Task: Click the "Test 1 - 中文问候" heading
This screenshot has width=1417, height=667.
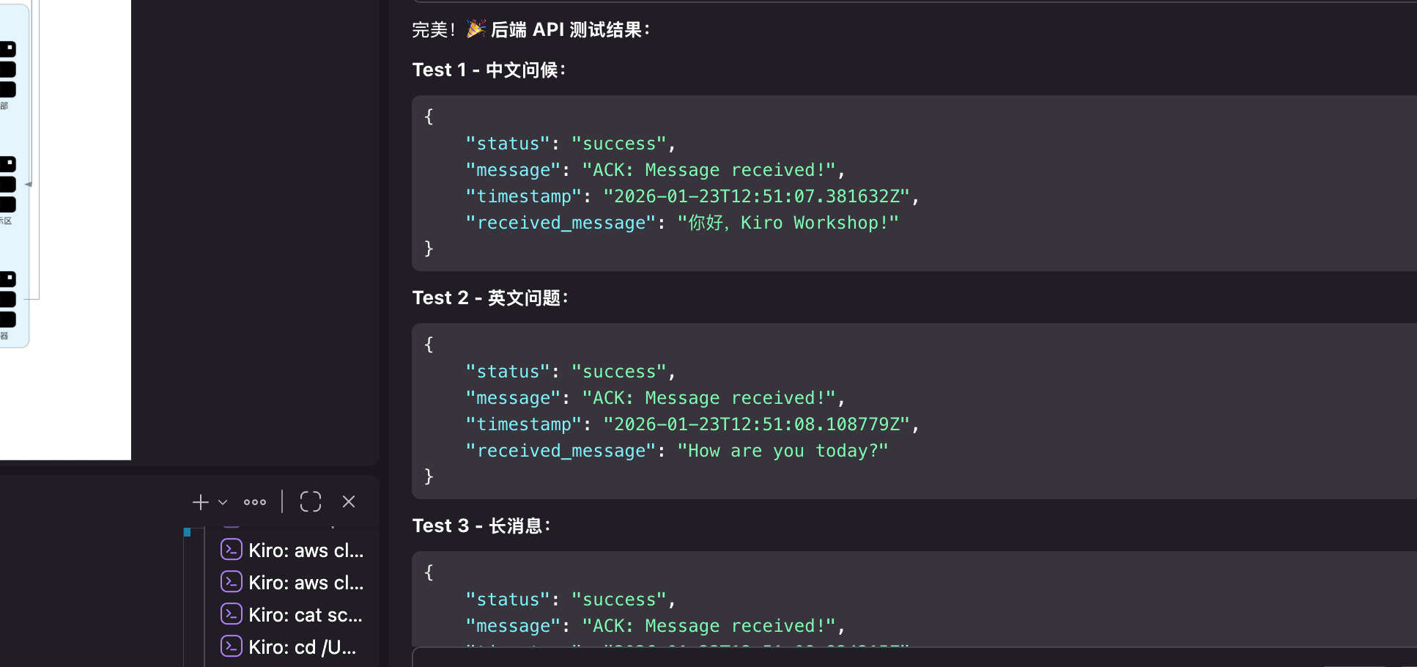Action: tap(489, 70)
